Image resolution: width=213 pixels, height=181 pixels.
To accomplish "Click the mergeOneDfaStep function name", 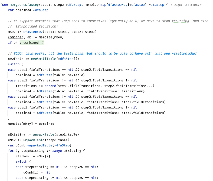I will click(24, 5).
